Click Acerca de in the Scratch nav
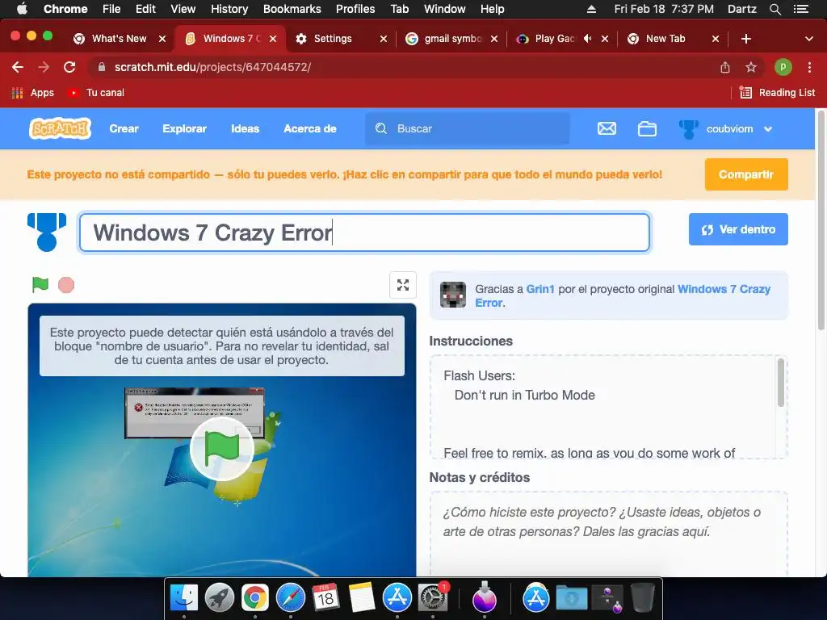Image resolution: width=827 pixels, height=620 pixels. tap(310, 128)
